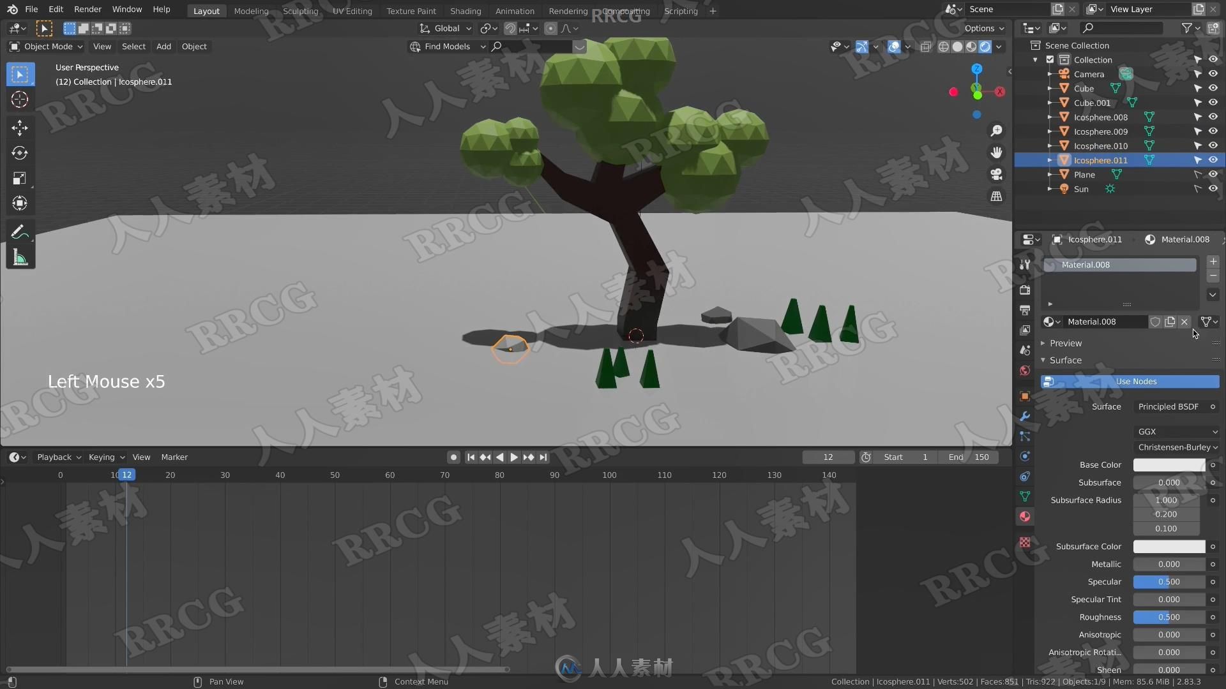Click the Base Color white swatch
The width and height of the screenshot is (1226, 689).
pyautogui.click(x=1170, y=464)
